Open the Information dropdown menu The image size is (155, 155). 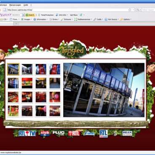(41, 19)
